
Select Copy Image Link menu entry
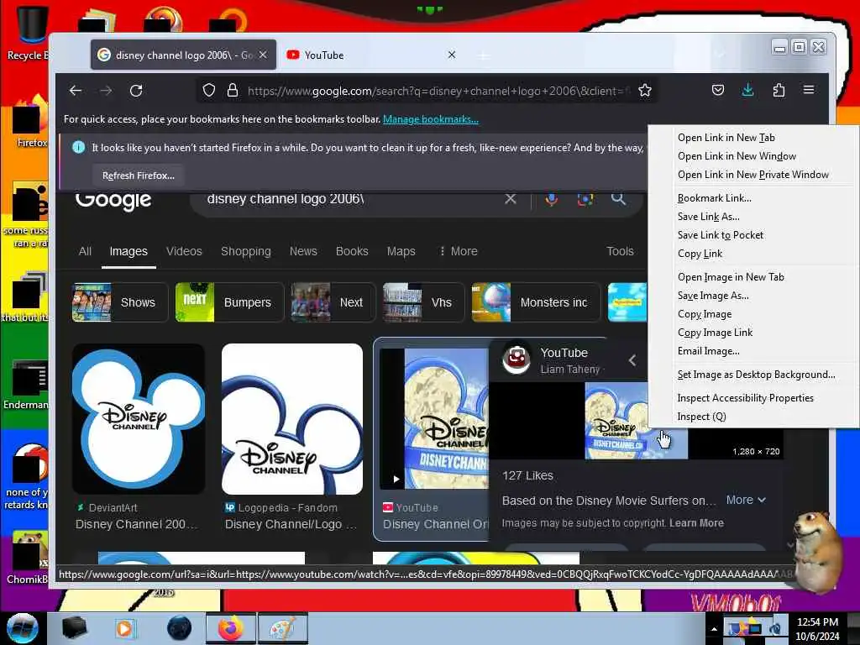click(715, 333)
